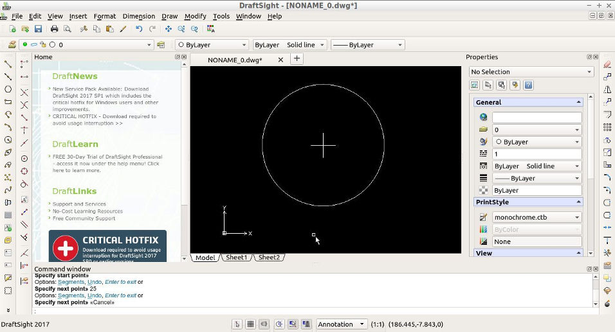Click the layer color circle in layer dropdown
This screenshot has width=615, height=332.
[52, 45]
